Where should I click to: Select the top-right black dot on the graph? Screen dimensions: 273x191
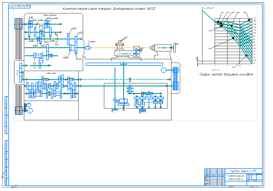click(x=249, y=20)
